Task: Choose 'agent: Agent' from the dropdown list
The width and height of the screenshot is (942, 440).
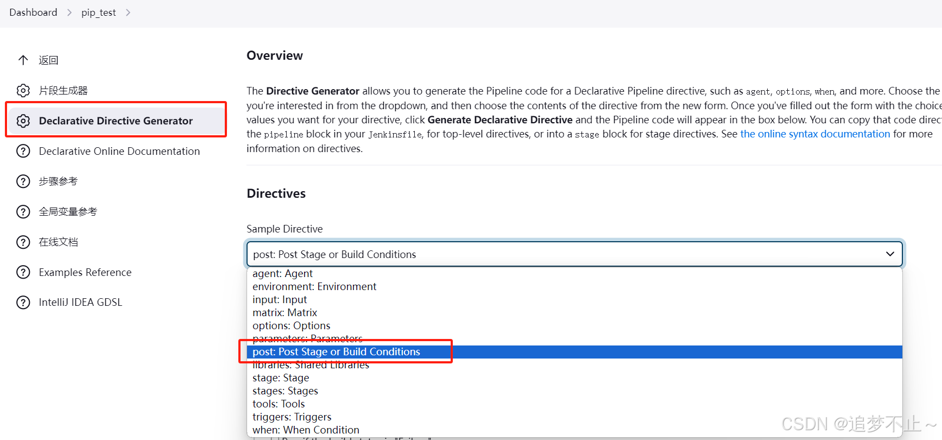Action: [x=574, y=273]
